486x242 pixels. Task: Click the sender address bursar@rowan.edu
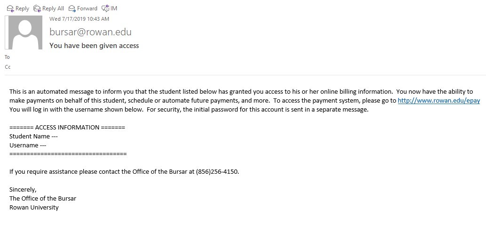click(90, 32)
